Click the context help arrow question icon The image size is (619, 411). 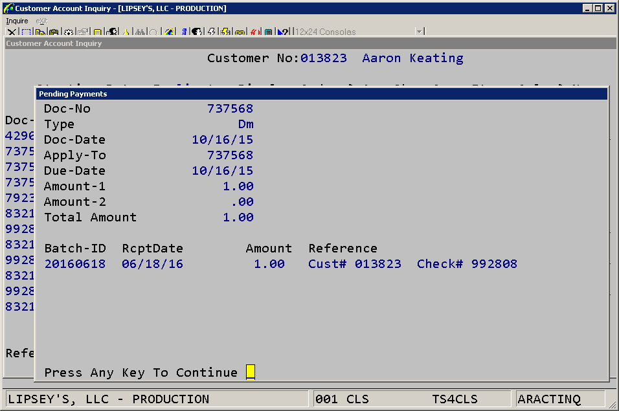(x=283, y=32)
